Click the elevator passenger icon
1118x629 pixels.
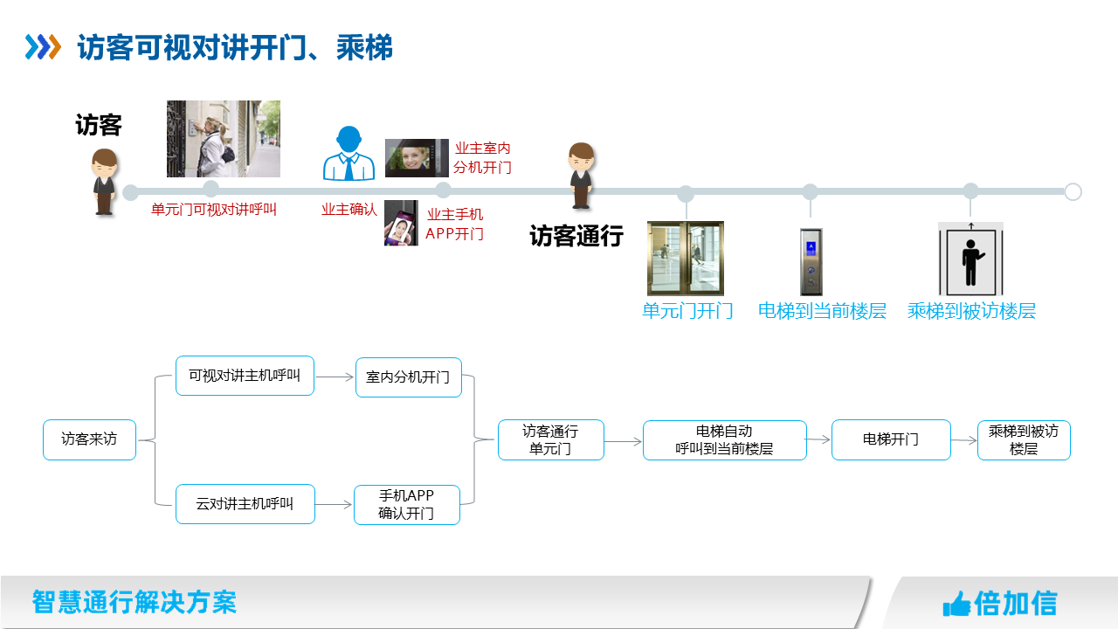point(971,259)
